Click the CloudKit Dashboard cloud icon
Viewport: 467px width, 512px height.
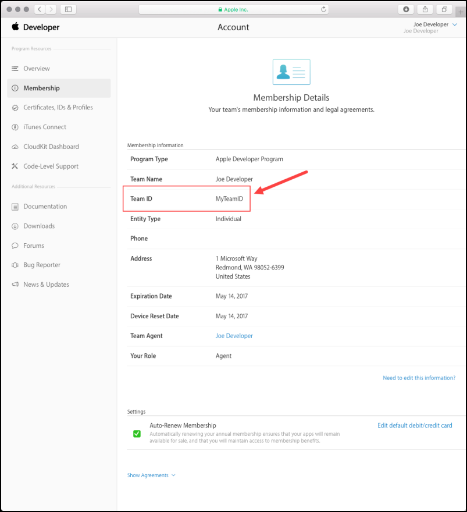pos(15,147)
